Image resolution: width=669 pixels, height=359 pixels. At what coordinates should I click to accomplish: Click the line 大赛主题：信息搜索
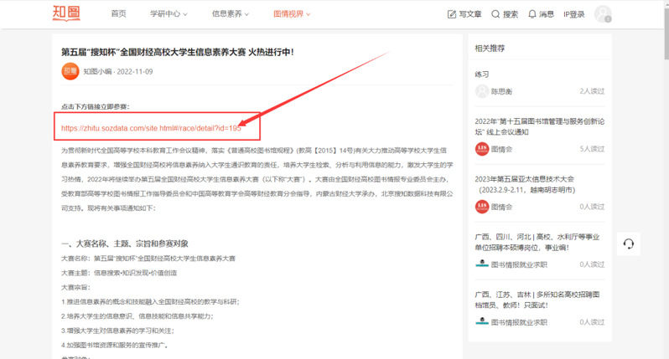(x=119, y=273)
